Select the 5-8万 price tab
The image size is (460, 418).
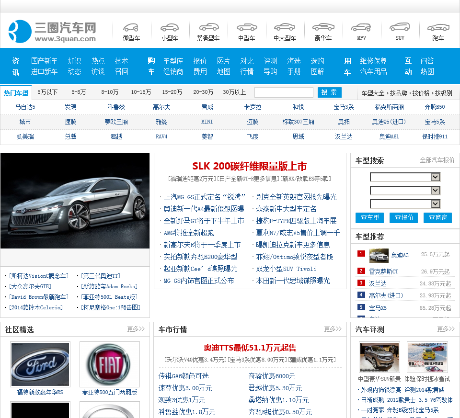[x=79, y=92]
